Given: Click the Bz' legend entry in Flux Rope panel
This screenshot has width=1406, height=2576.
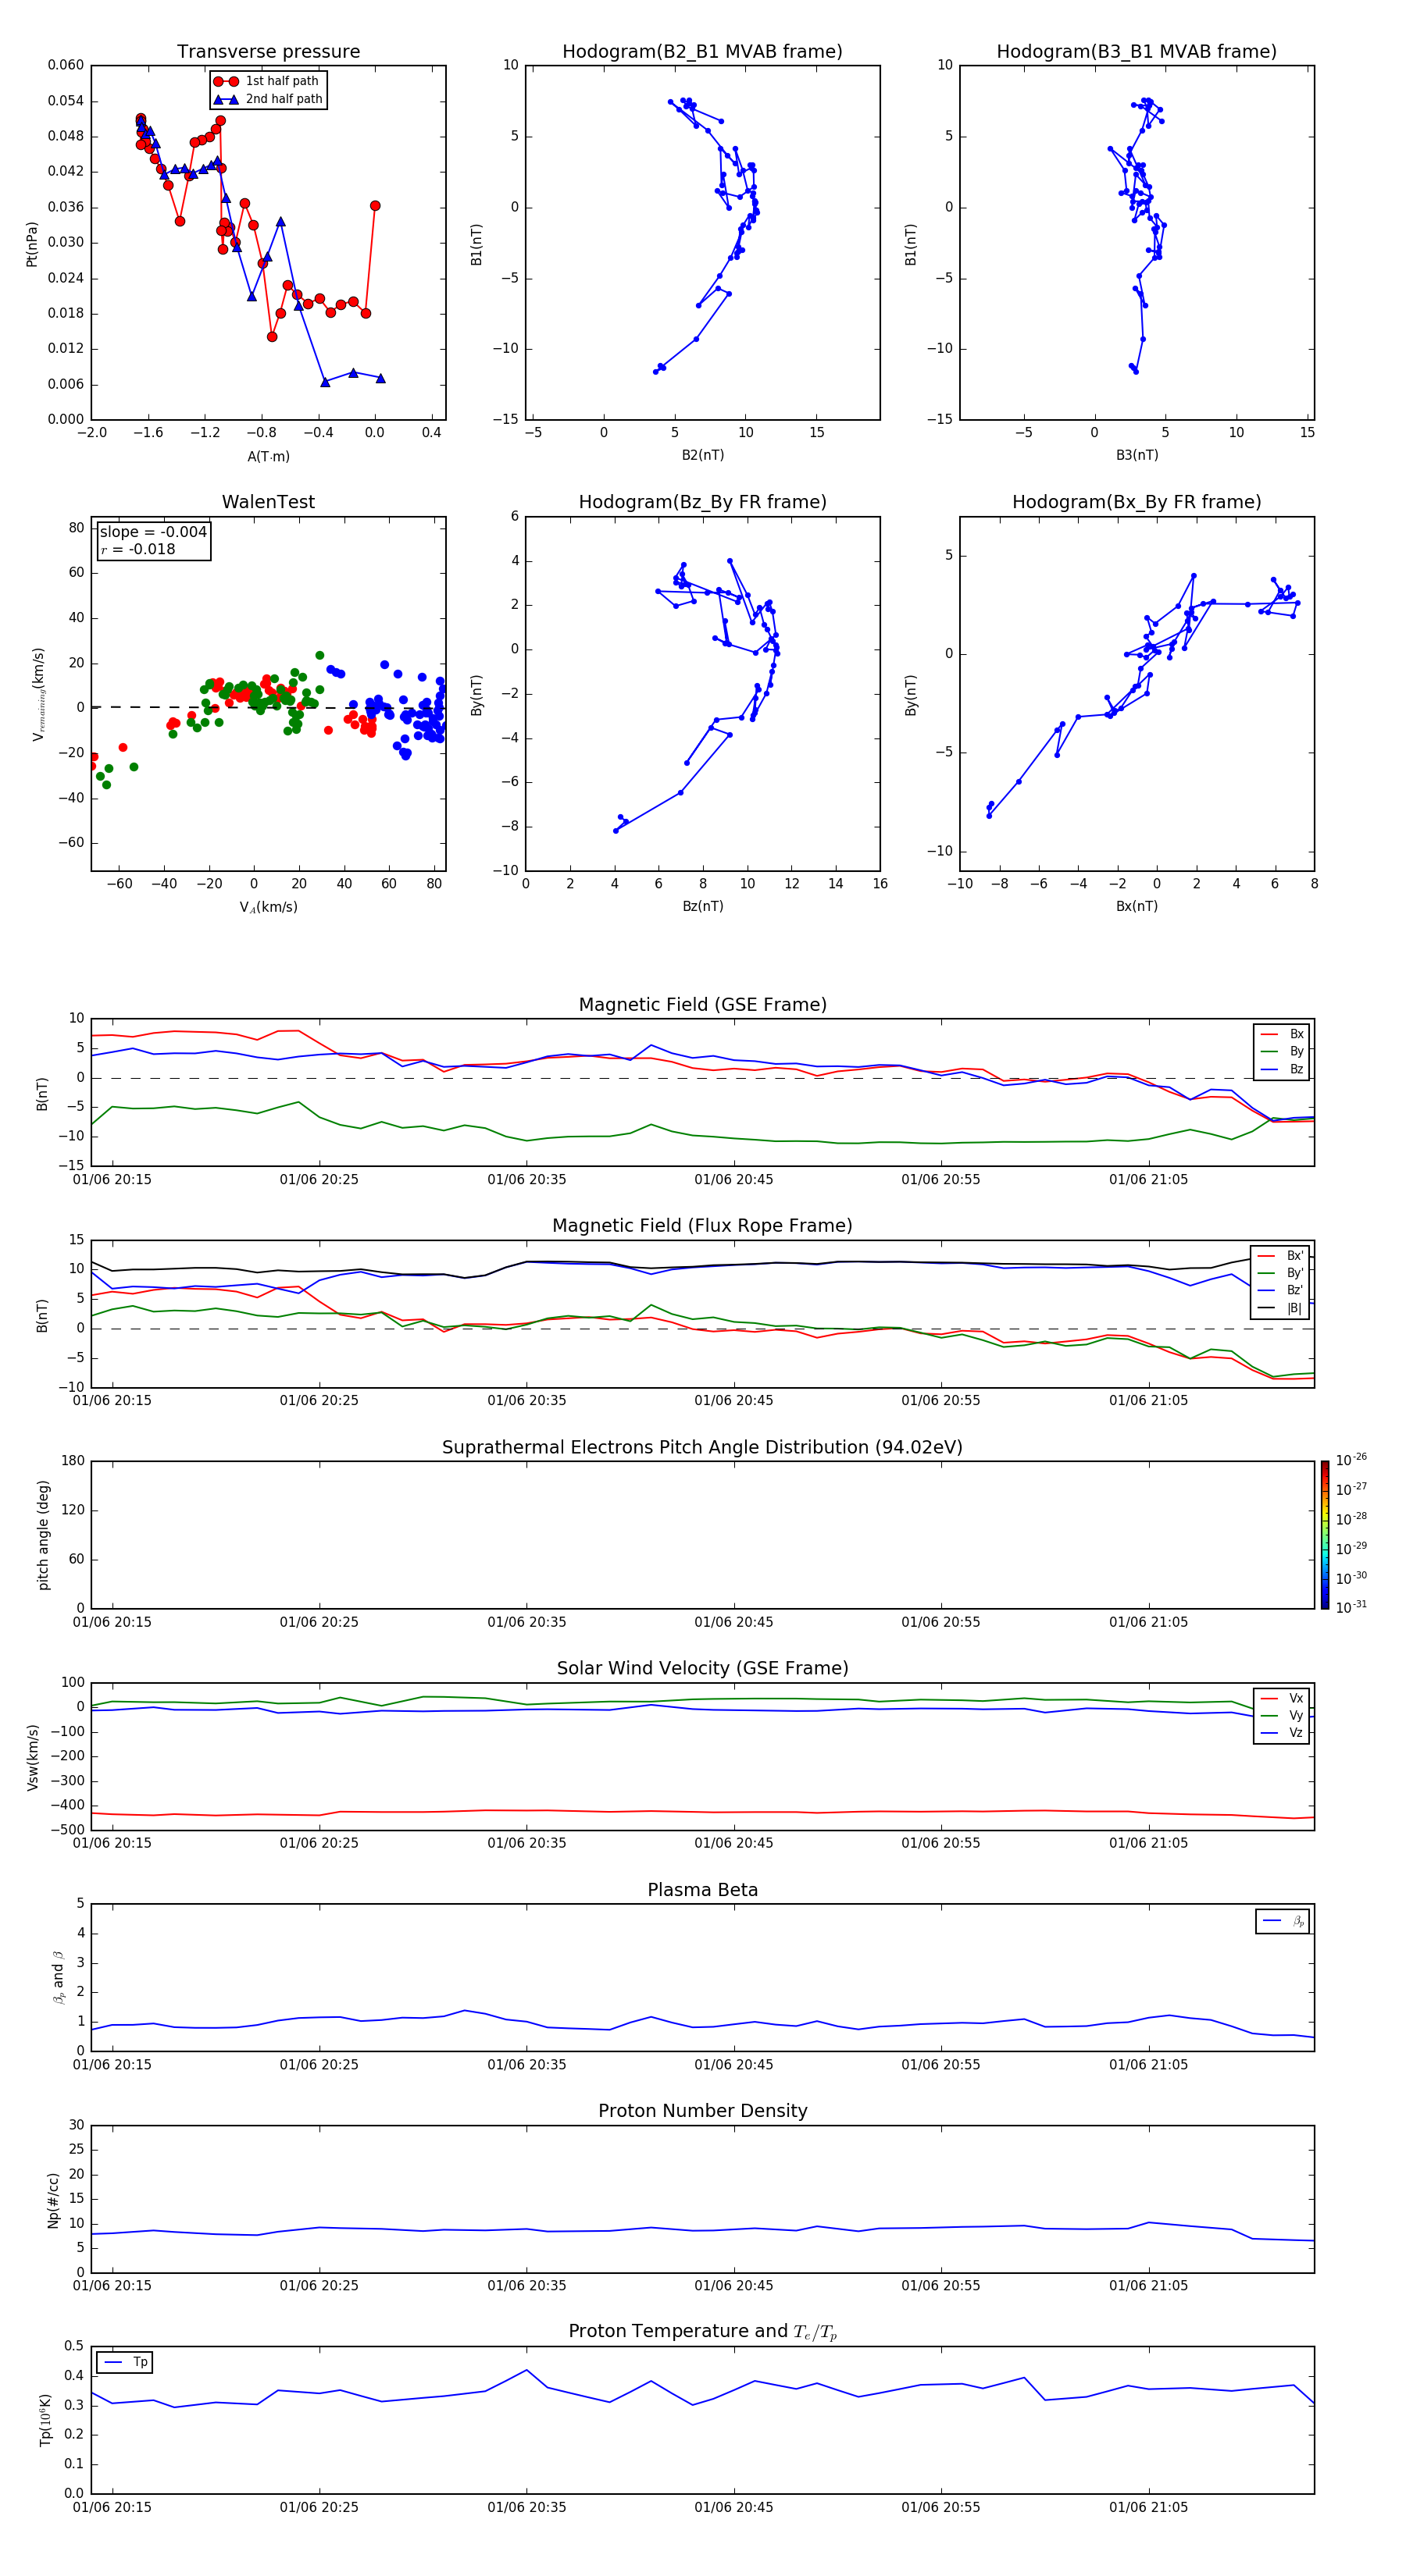Looking at the screenshot, I should [1281, 1291].
